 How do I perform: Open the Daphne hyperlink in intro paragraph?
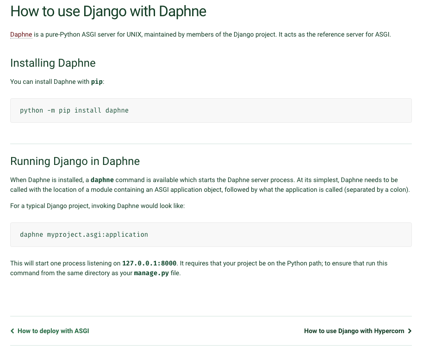21,34
